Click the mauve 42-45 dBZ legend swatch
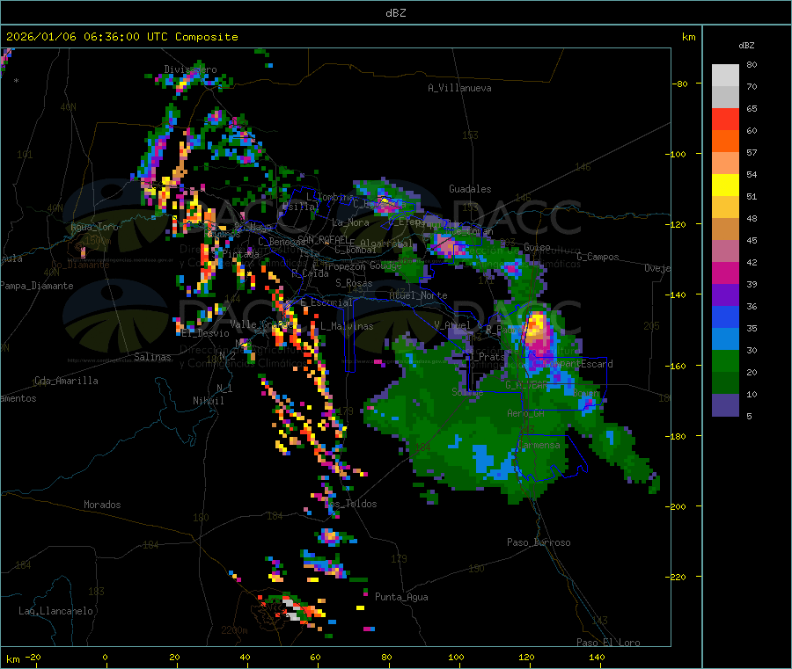The width and height of the screenshot is (792, 669). pyautogui.click(x=725, y=251)
